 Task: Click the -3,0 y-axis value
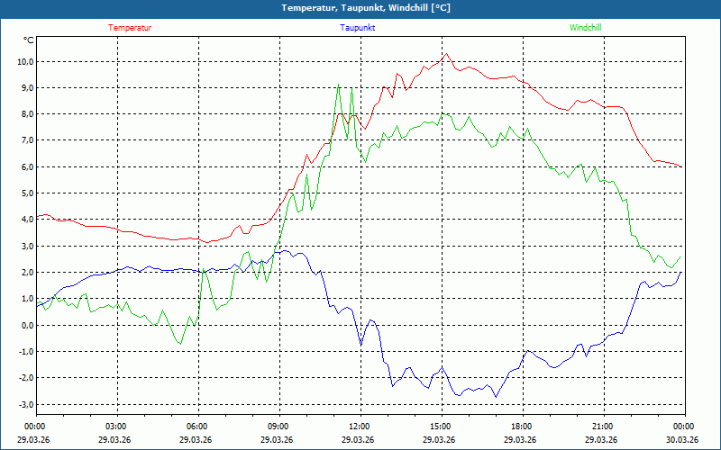coord(26,404)
